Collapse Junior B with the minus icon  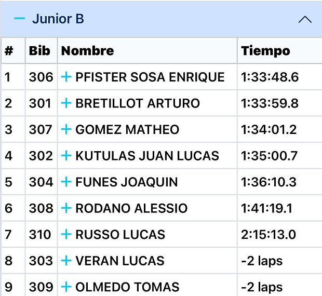point(19,19)
